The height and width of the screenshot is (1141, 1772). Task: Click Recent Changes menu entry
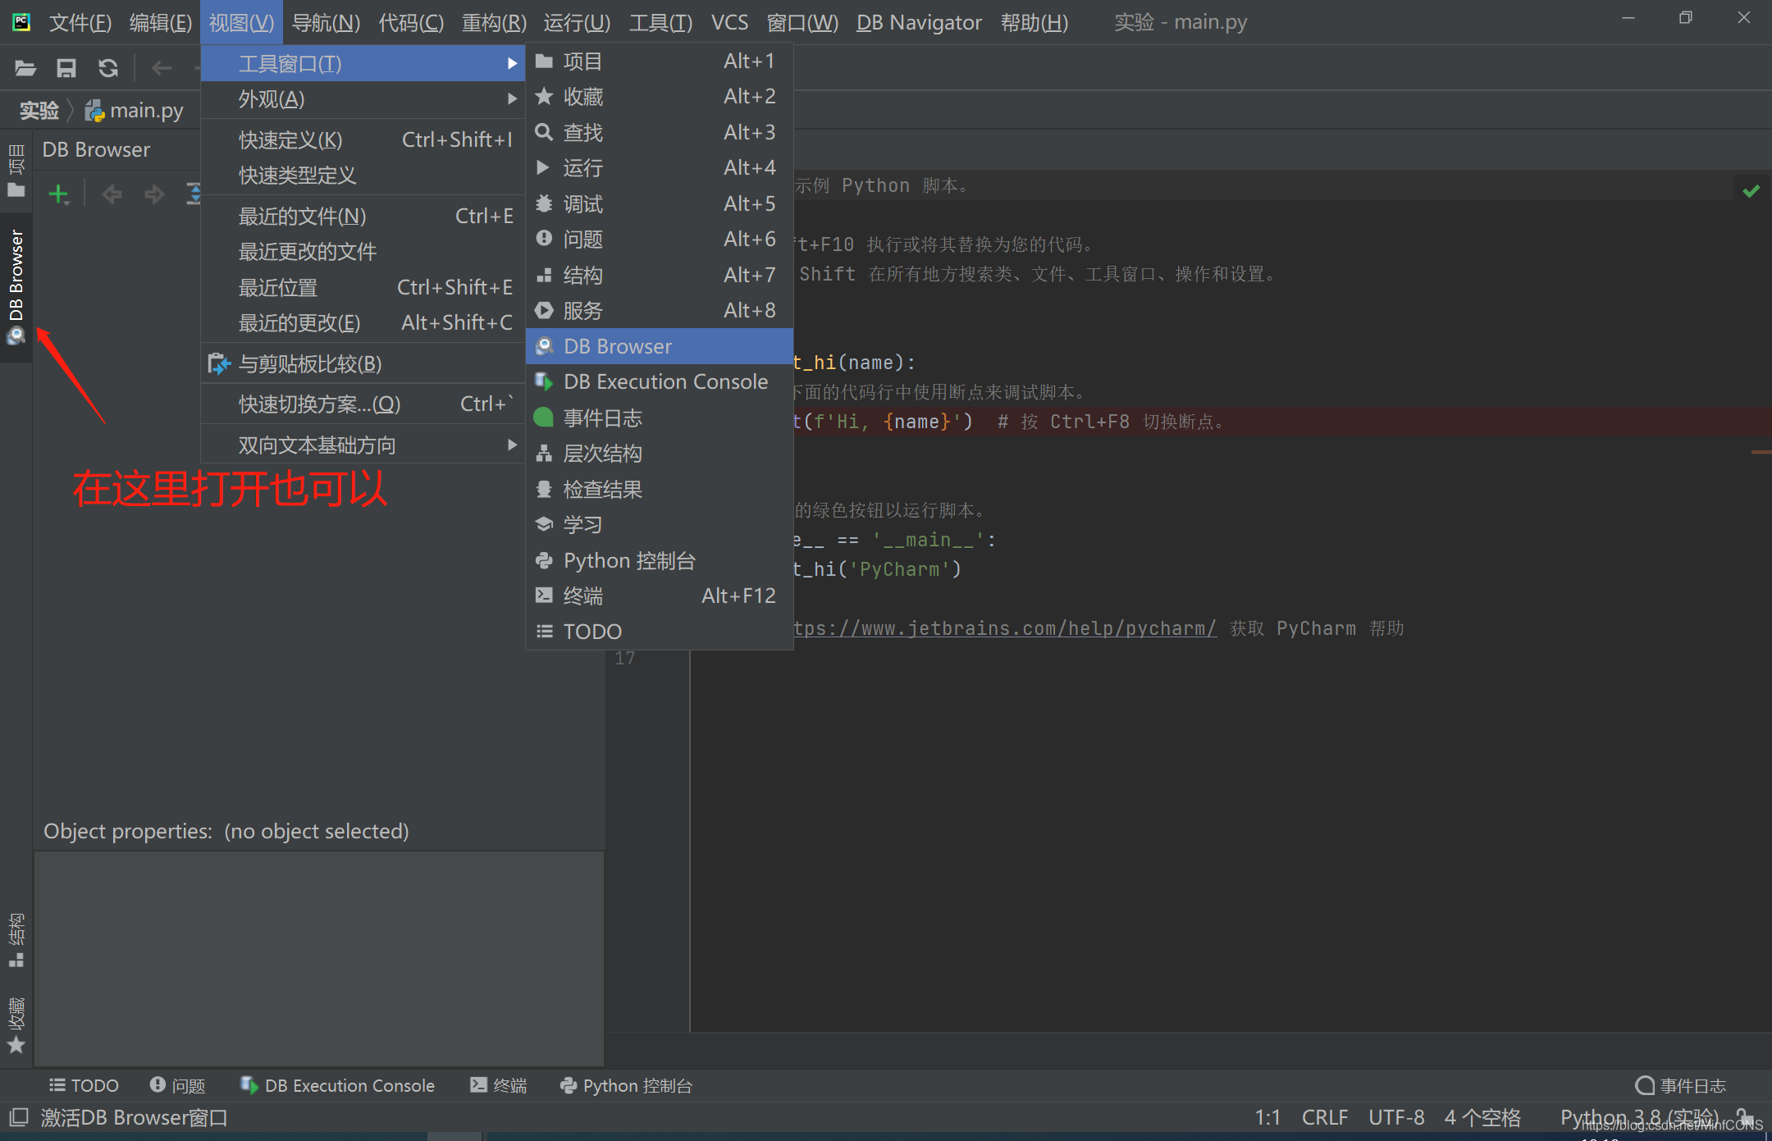[363, 323]
